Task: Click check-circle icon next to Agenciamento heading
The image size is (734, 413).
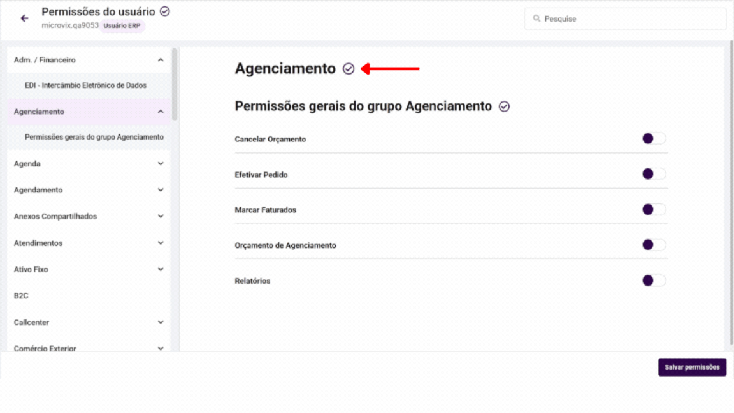Action: (x=349, y=69)
